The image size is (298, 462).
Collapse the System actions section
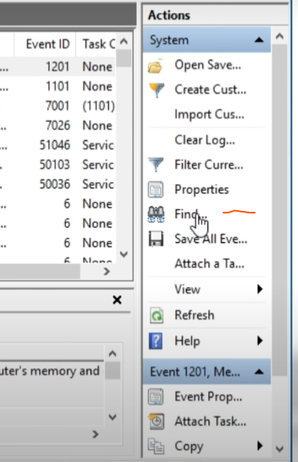tap(259, 40)
